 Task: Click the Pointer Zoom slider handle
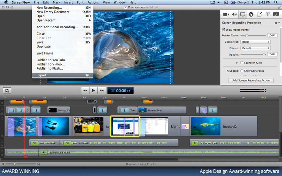(246, 36)
